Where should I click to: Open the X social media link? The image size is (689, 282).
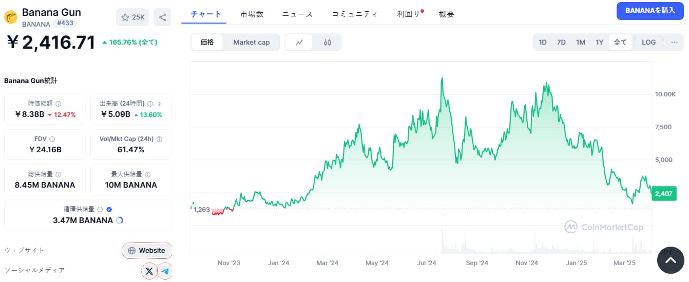pyautogui.click(x=149, y=271)
